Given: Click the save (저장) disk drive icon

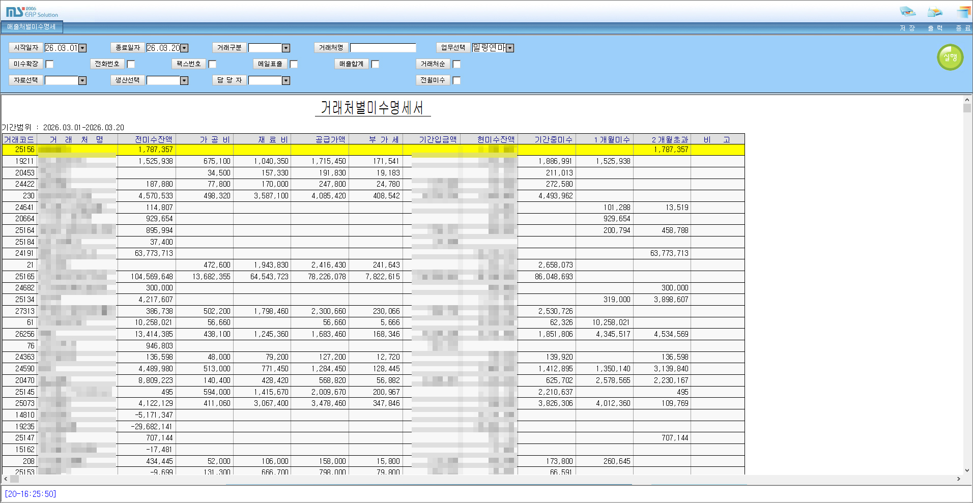Looking at the screenshot, I should (x=907, y=12).
